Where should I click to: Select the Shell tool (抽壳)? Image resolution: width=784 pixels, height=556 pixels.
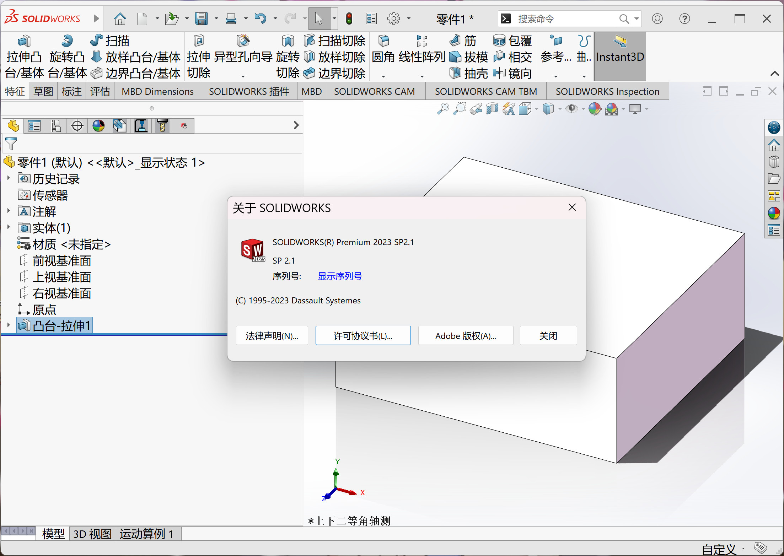(468, 73)
